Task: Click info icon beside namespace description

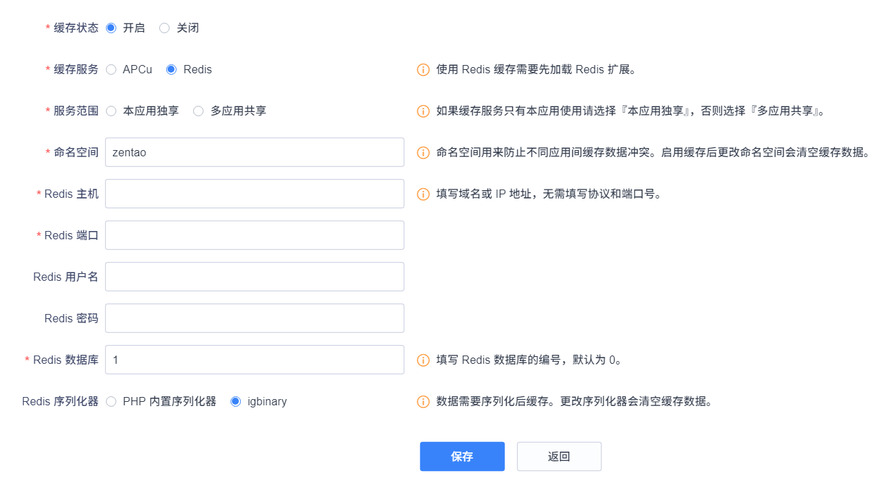Action: tap(423, 153)
